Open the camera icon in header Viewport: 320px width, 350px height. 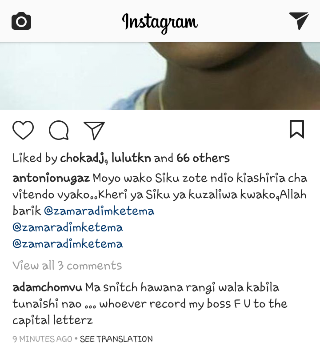click(21, 21)
